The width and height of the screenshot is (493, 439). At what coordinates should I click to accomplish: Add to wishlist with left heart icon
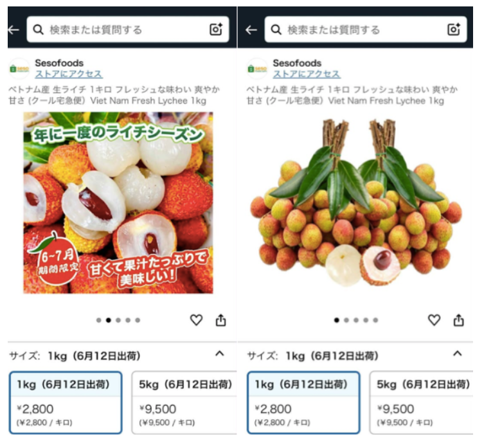coord(196,320)
